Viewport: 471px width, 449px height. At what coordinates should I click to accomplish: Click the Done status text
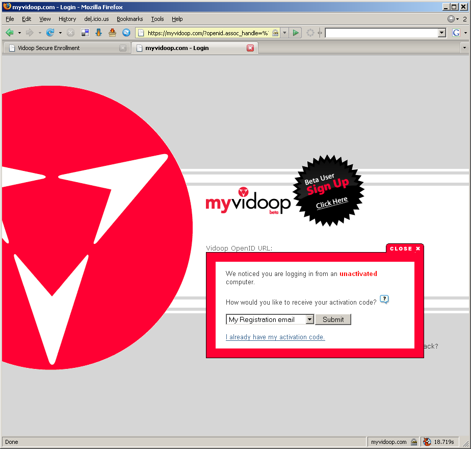click(11, 442)
